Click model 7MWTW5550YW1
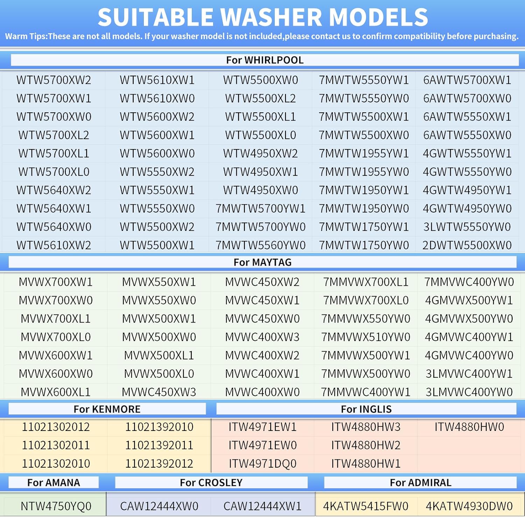 pos(364,80)
